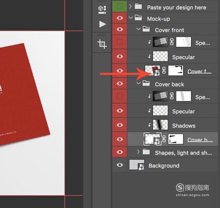
Task: Hide the Cover back group
Action: pyautogui.click(x=120, y=84)
